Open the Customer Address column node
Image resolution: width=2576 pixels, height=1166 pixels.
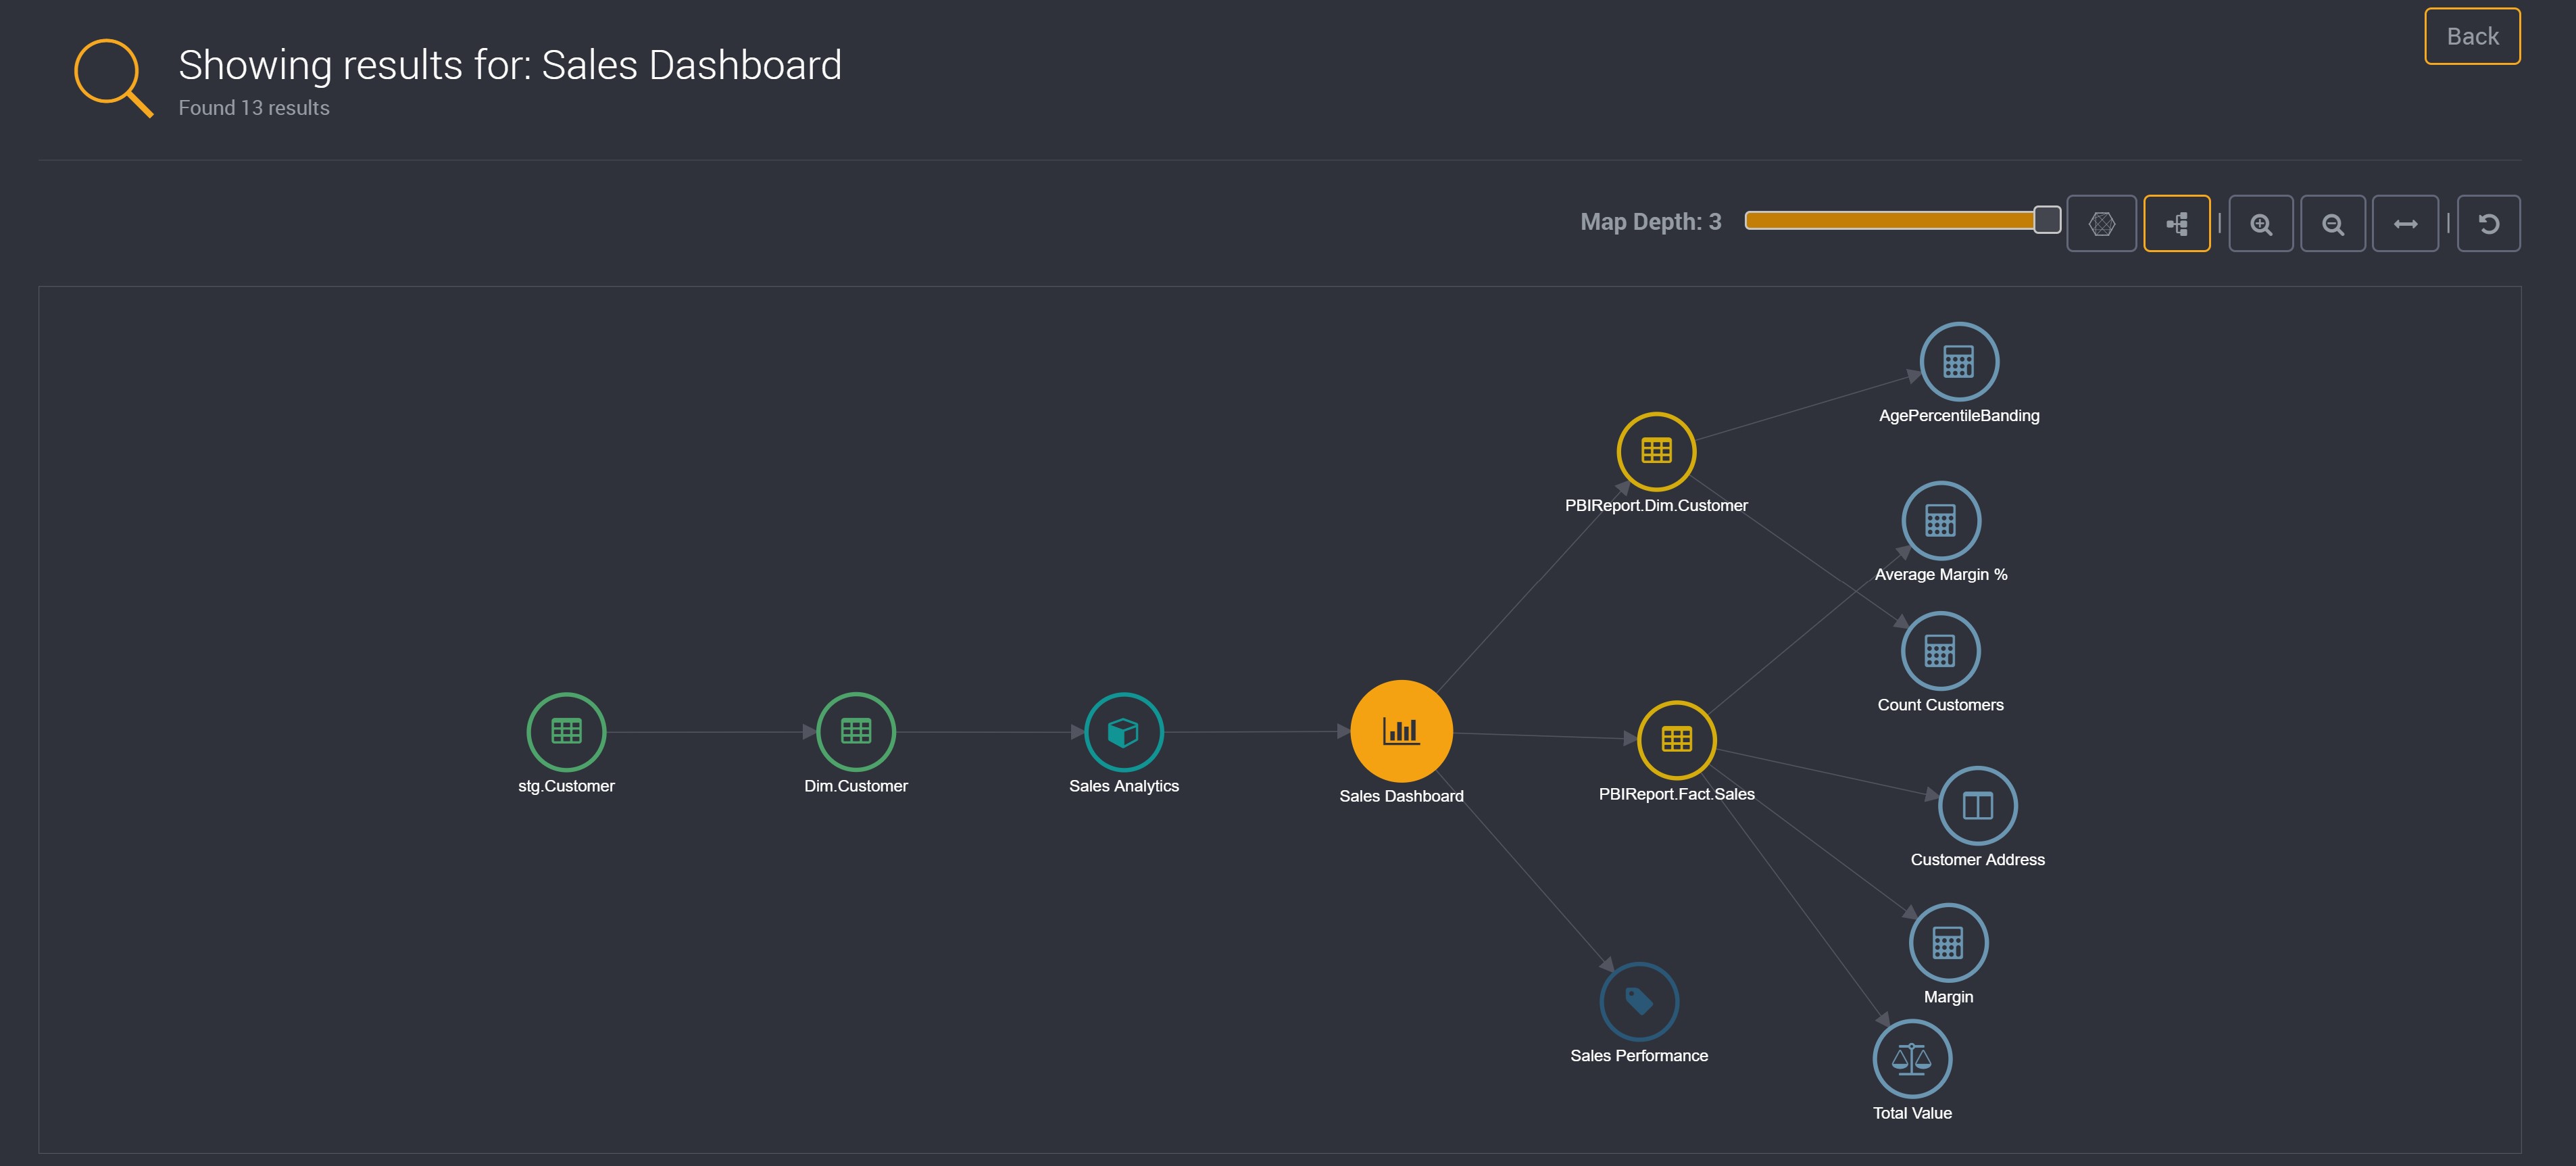coord(1977,806)
